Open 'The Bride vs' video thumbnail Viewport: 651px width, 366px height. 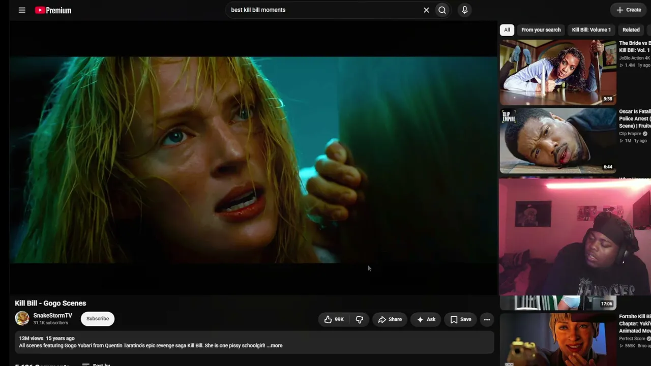[558, 72]
